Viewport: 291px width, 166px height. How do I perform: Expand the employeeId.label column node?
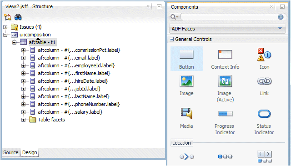pos(23,66)
